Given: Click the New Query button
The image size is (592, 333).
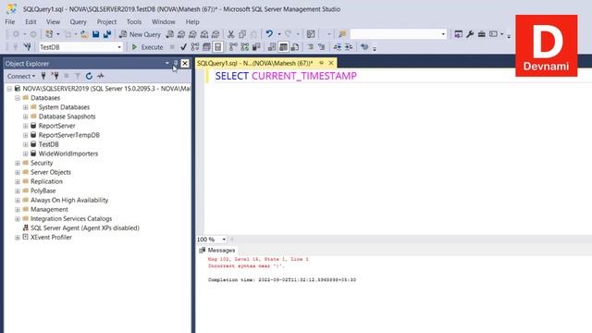Looking at the screenshot, I should [140, 34].
